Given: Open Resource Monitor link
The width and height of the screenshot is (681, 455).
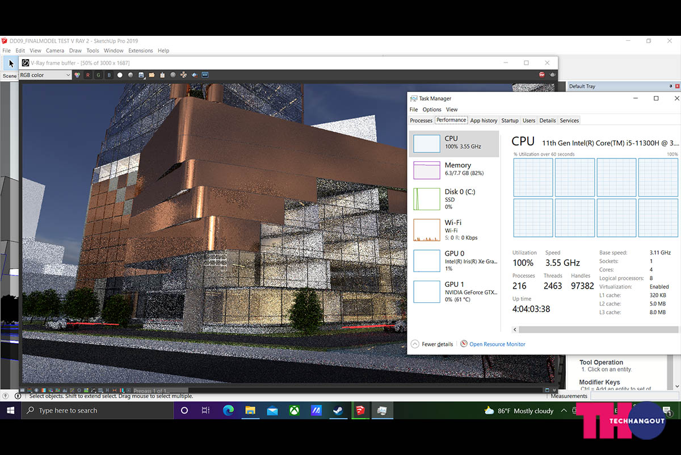Looking at the screenshot, I should (x=493, y=344).
